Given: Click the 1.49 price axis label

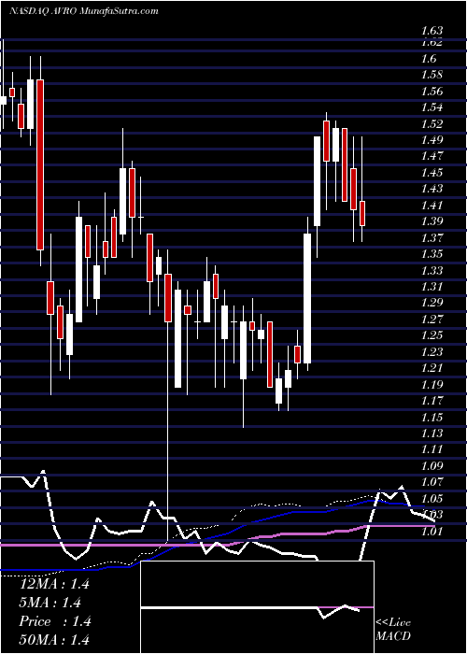Looking at the screenshot, I should pos(432,140).
